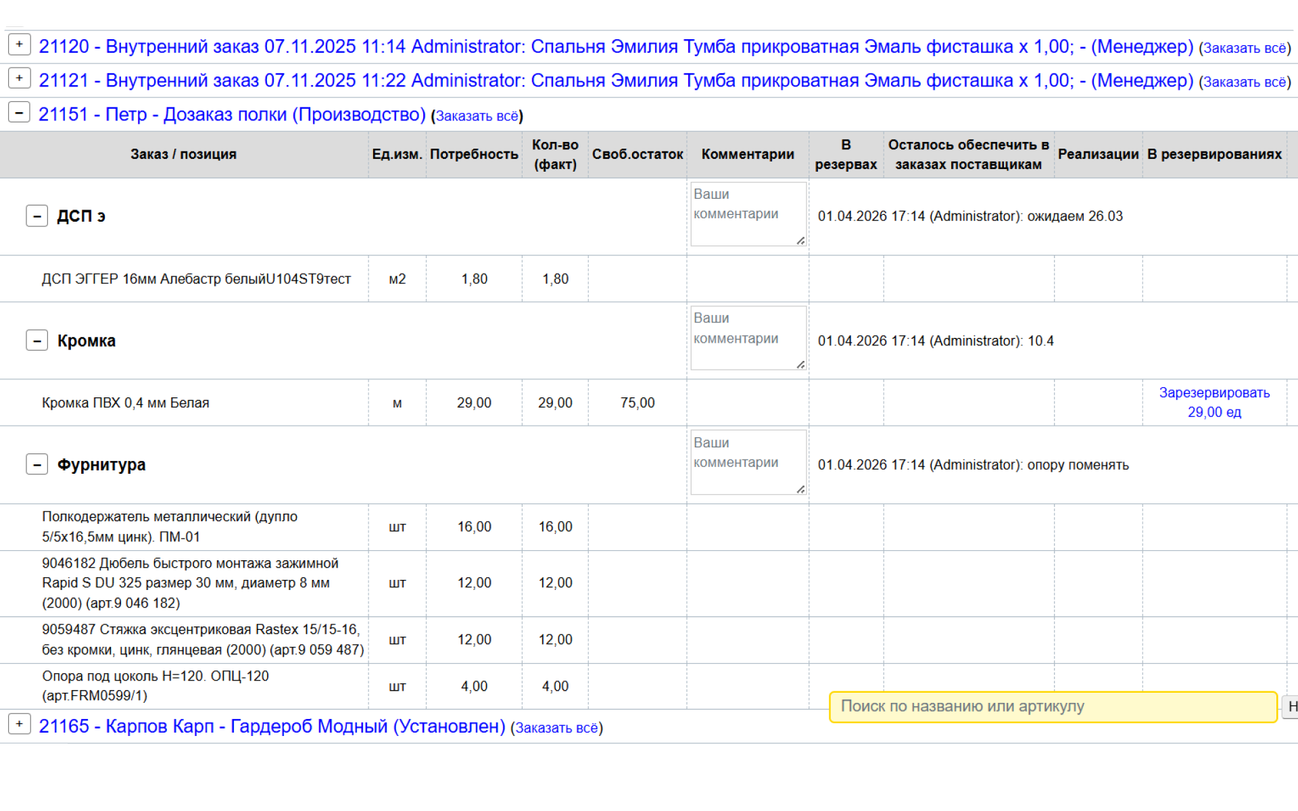Open order 21151 Петр Дозаказ полки
The image size is (1298, 811).
tap(232, 114)
